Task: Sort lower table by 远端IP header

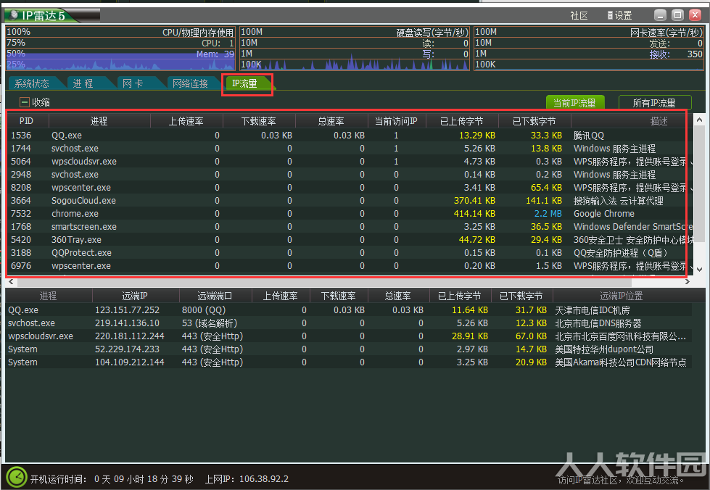Action: click(x=135, y=296)
